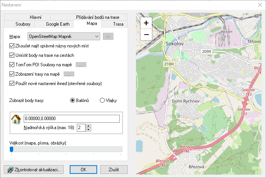Decrease altitude with spinner down arrow

[x=89, y=129]
